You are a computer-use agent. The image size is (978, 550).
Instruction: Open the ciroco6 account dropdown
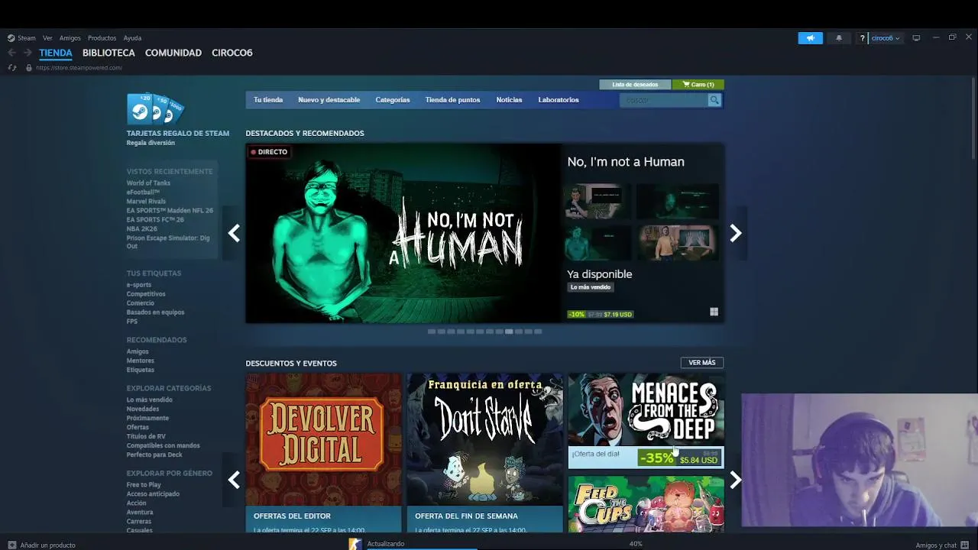tap(886, 38)
